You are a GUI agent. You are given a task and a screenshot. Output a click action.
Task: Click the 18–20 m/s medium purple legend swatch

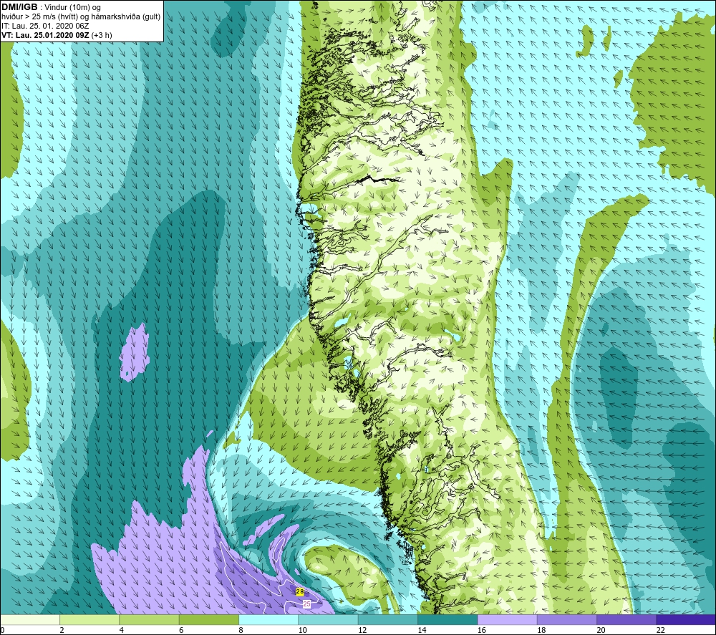point(566,620)
